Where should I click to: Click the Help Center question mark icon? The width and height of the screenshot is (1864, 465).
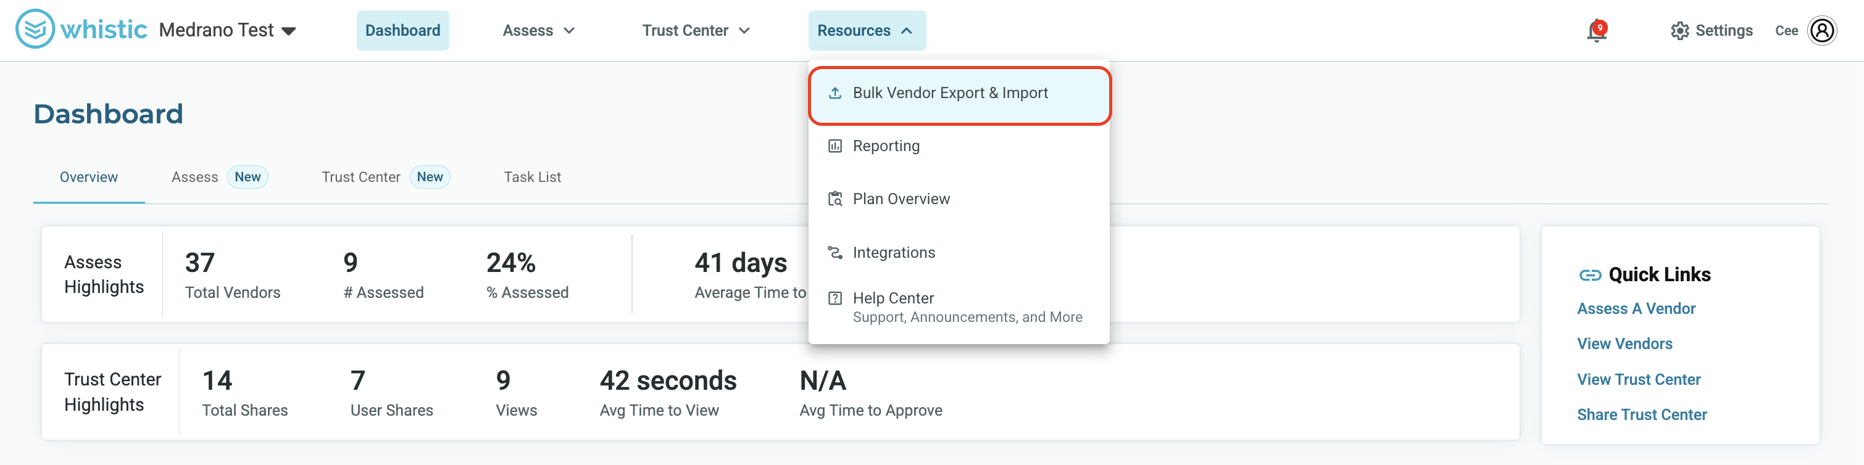pos(834,298)
